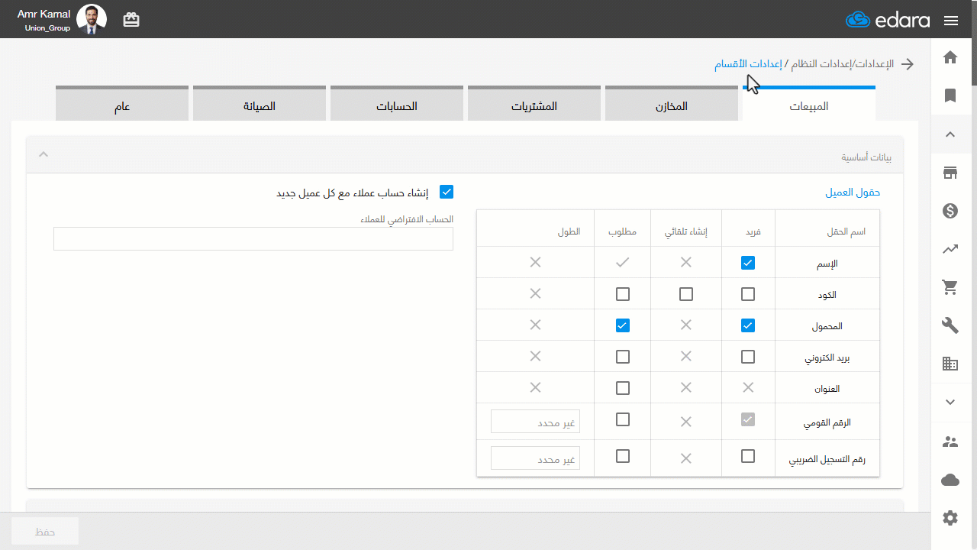The image size is (977, 550).
Task: Click length field for الرقم القومي
Action: pyautogui.click(x=535, y=421)
